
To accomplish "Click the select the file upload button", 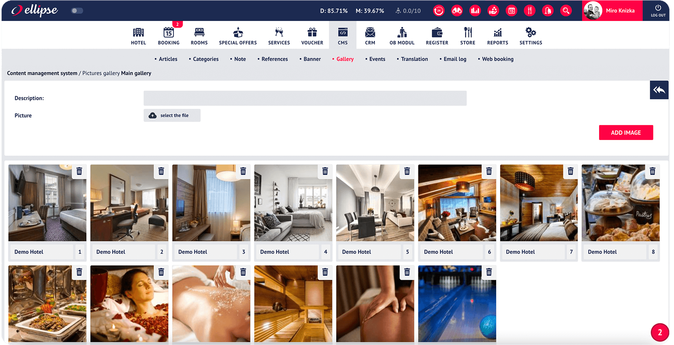I will click(x=172, y=115).
